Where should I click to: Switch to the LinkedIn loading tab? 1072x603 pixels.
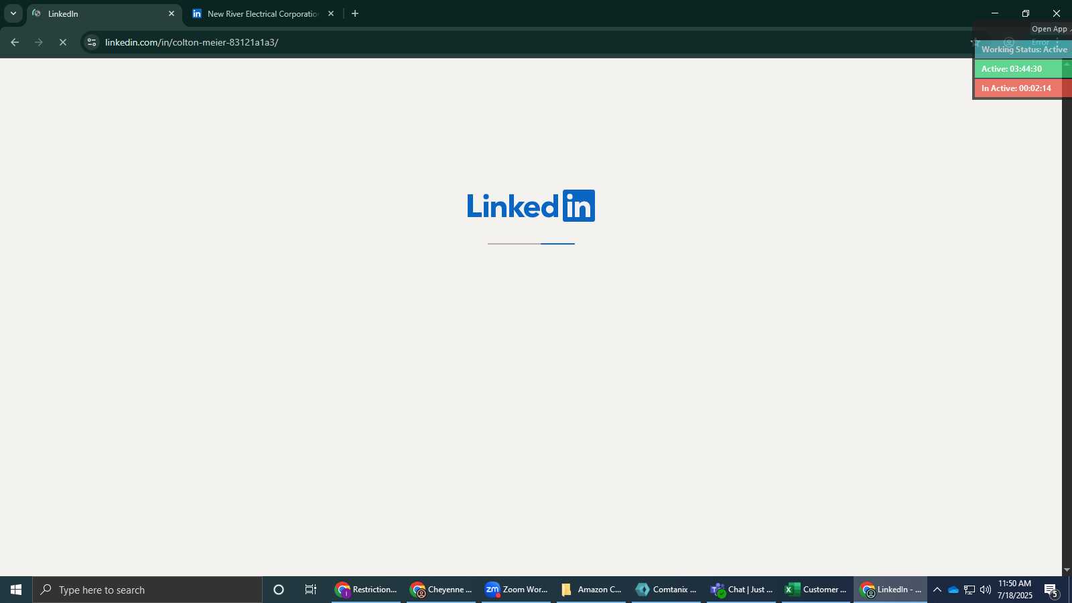click(x=104, y=13)
